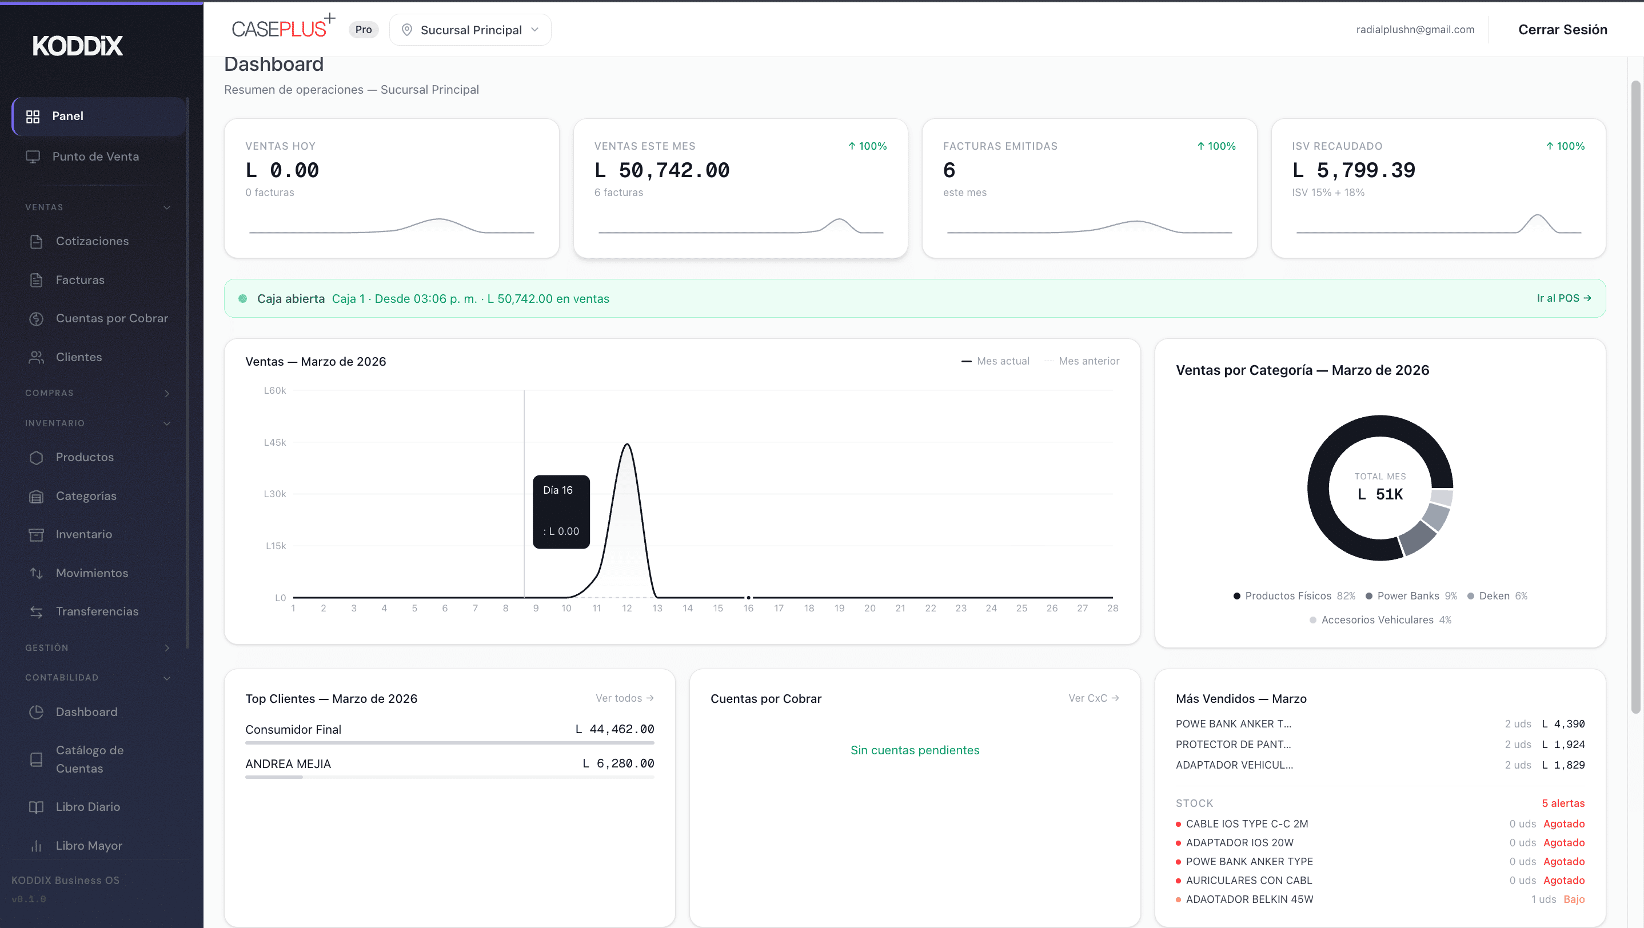Follow the Ir al POS link

click(x=1563, y=298)
